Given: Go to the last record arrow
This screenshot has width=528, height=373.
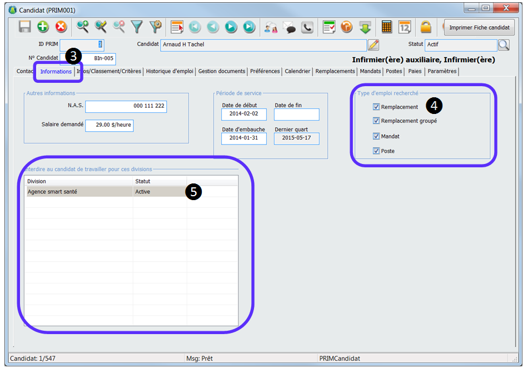Looking at the screenshot, I should coord(249,27).
